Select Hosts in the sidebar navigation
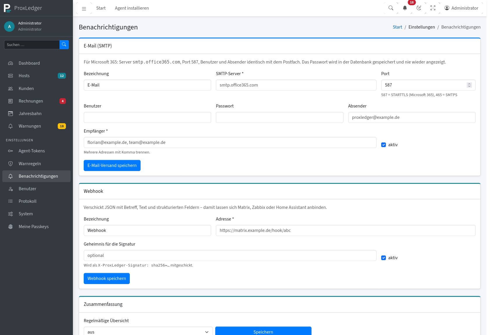The image size is (490, 335). coord(36,76)
